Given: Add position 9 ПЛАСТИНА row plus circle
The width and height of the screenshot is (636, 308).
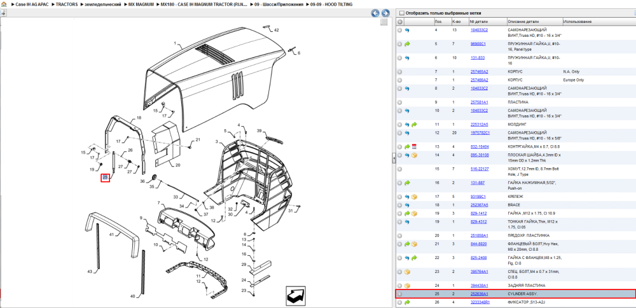Looking at the screenshot, I should pyautogui.click(x=399, y=102).
